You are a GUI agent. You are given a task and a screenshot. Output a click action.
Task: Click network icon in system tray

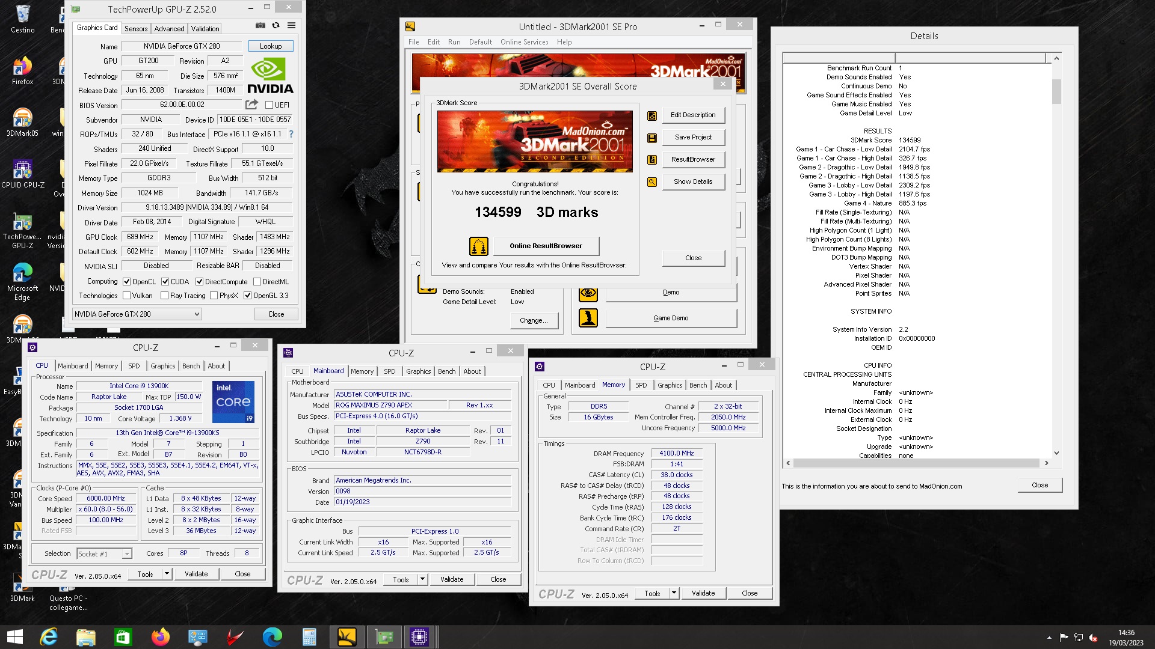tap(1079, 638)
